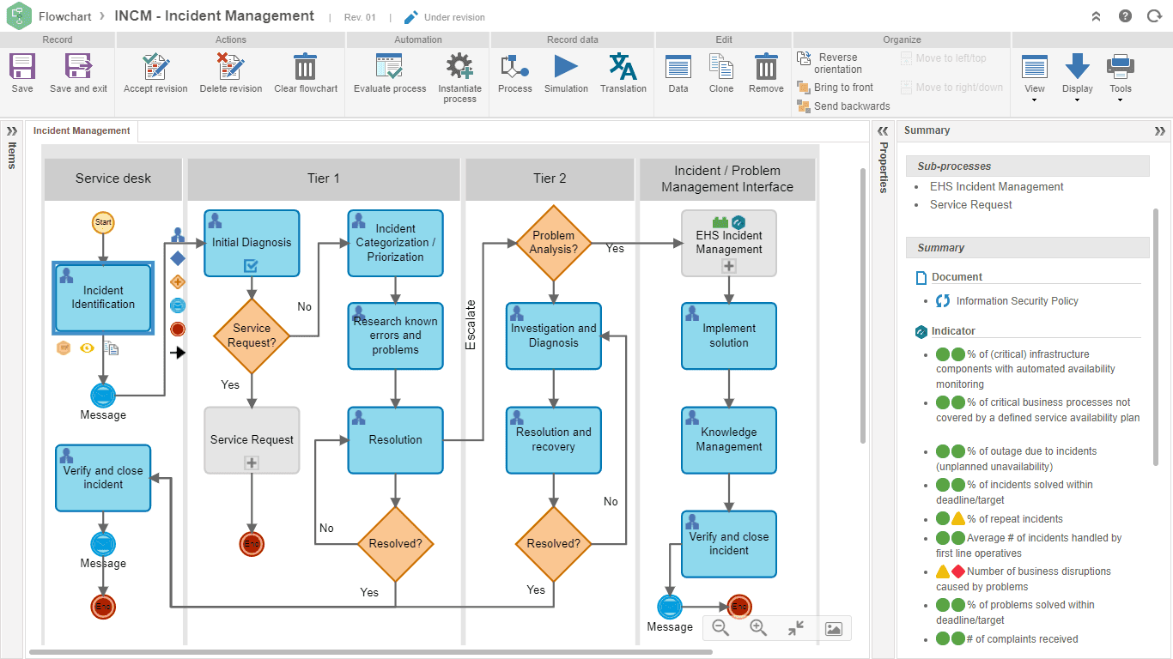Clear flowchart using the trash icon
Viewport: 1173px width, 659px height.
(305, 67)
